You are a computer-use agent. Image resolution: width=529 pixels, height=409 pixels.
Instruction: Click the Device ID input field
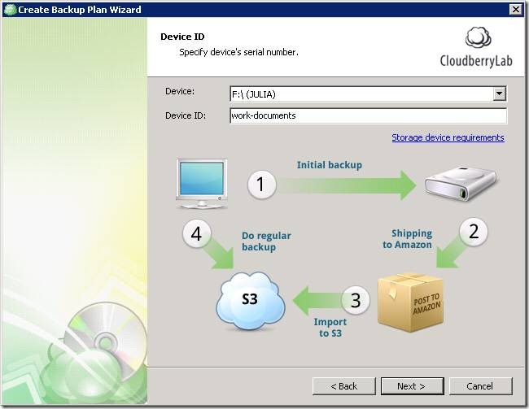coord(368,115)
